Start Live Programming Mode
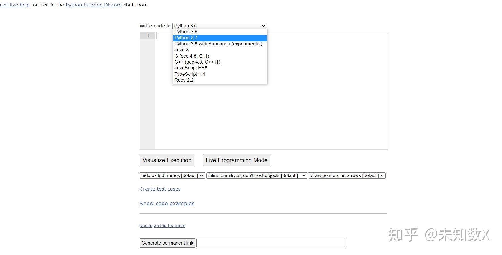502x255 pixels. pyautogui.click(x=236, y=160)
